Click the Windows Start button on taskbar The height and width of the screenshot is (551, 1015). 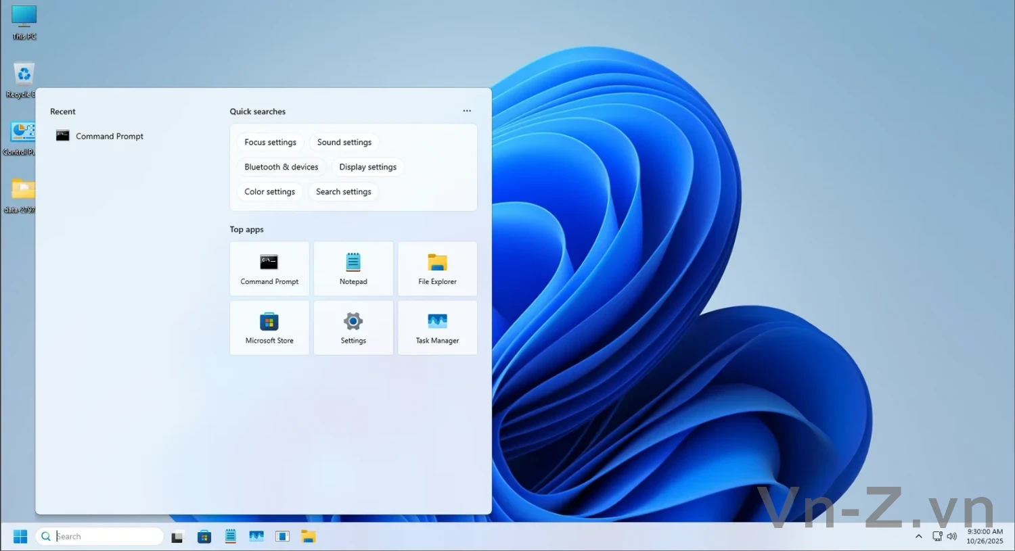coord(20,536)
